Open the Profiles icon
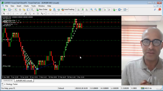 tap(9, 10)
